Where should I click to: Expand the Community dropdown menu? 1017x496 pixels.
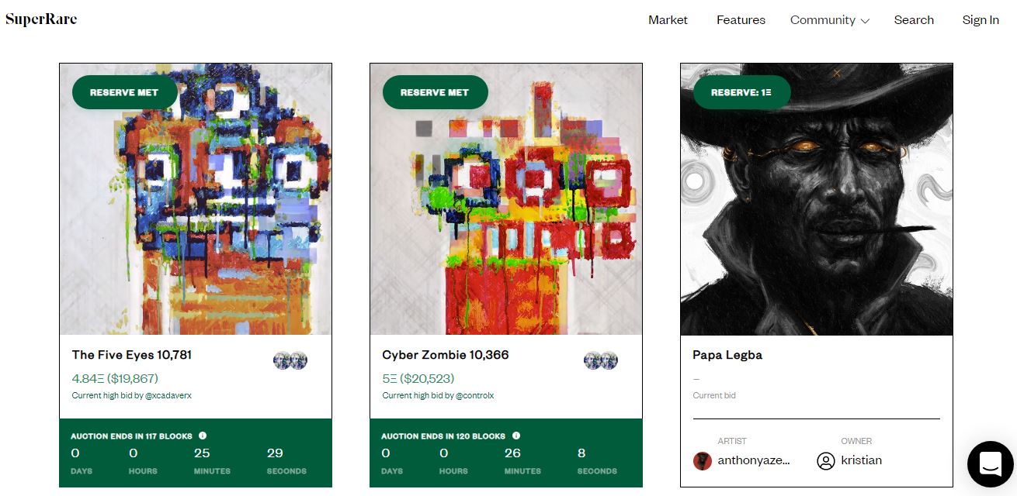830,20
